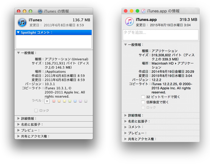
Task: Zoom the iTunes の情報 window
Action: point(30,11)
